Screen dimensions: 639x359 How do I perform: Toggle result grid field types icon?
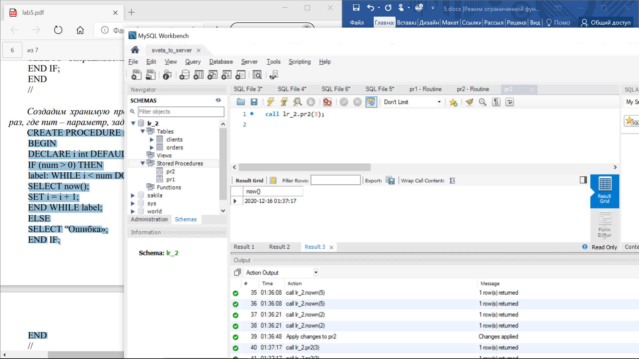point(273,180)
